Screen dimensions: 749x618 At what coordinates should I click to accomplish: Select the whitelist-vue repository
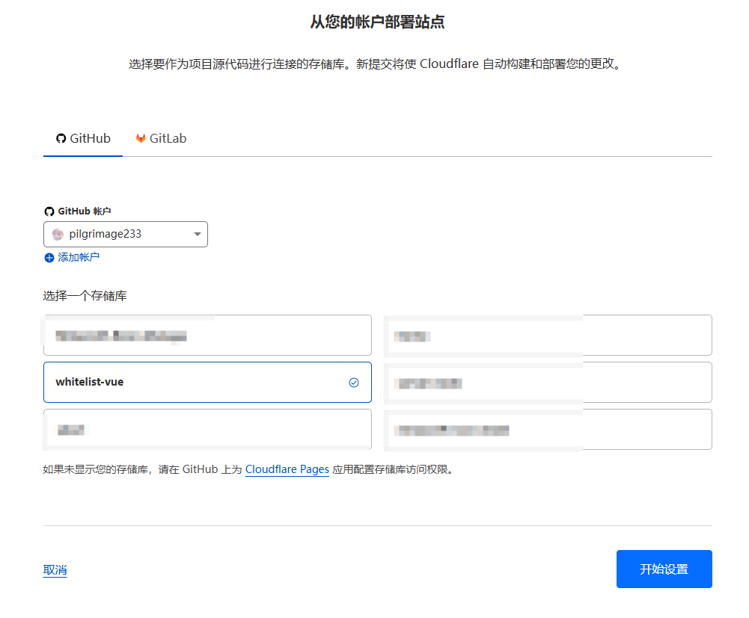coord(207,383)
